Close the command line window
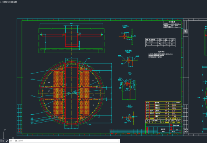The height and width of the screenshot is (143, 207). (3, 141)
